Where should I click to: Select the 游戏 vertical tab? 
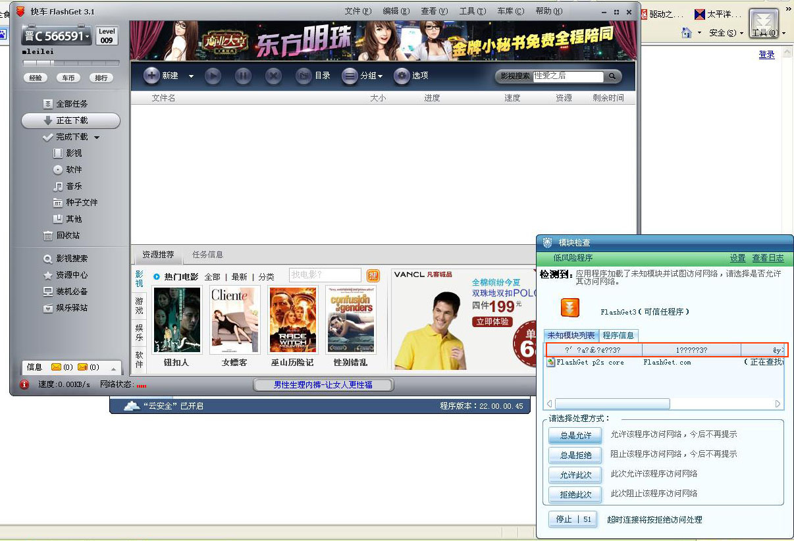pyautogui.click(x=139, y=305)
